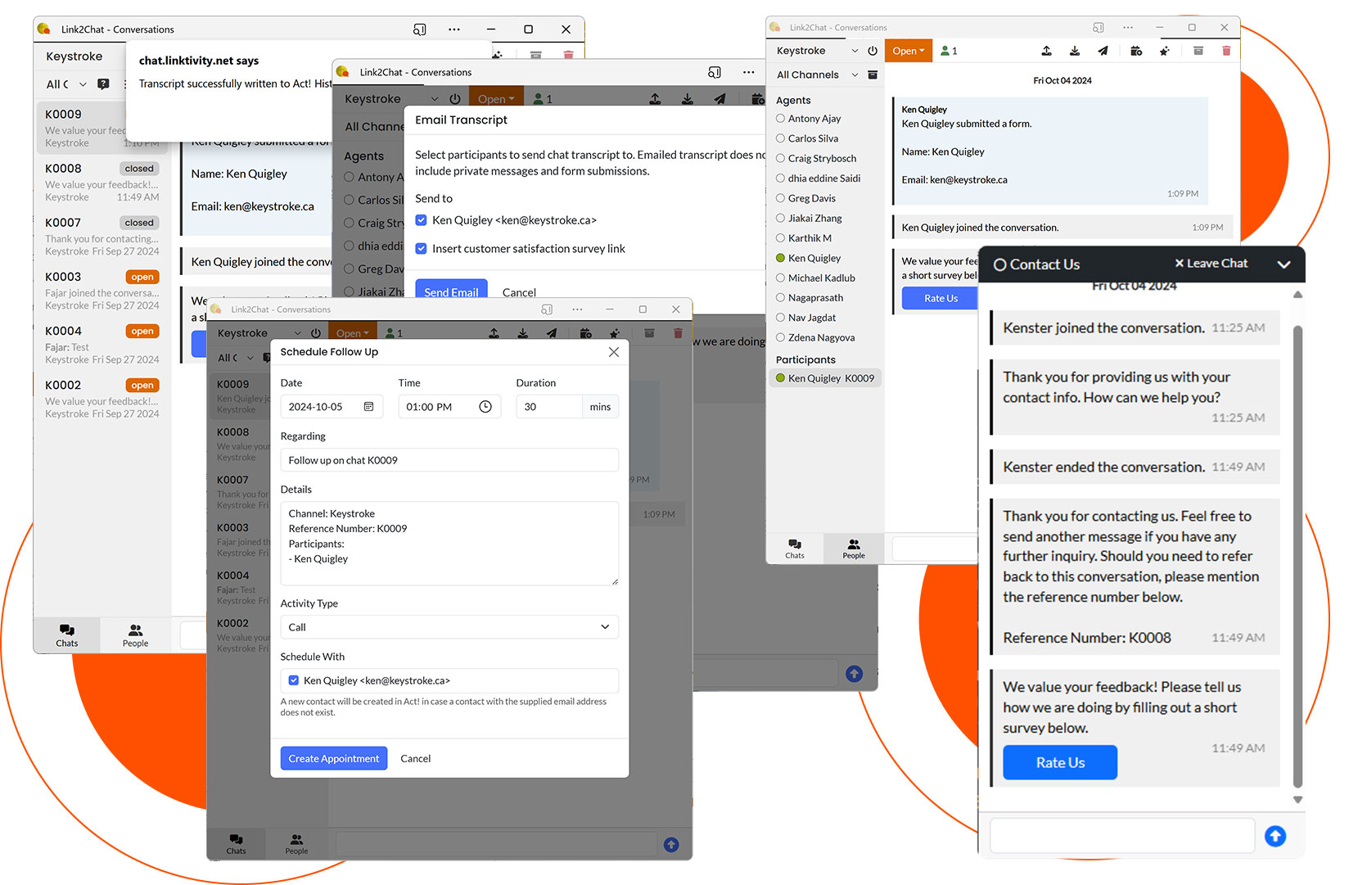Image resolution: width=1349 pixels, height=885 pixels.
Task: Click the stars icon in right window toolbar
Action: click(x=1164, y=51)
